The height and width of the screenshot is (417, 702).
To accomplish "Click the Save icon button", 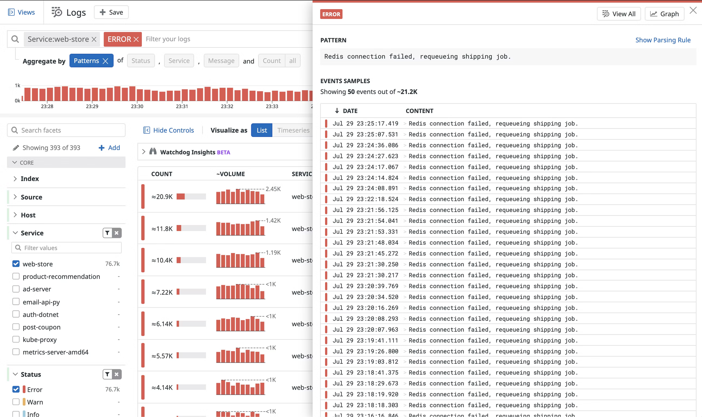I will [x=111, y=12].
